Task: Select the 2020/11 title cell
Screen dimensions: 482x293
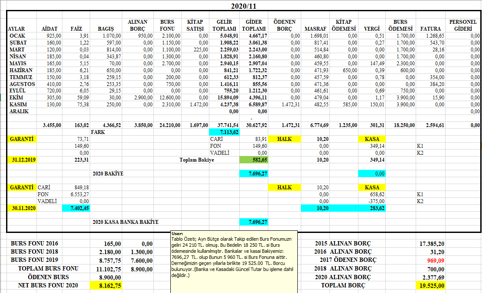Action: (x=244, y=6)
